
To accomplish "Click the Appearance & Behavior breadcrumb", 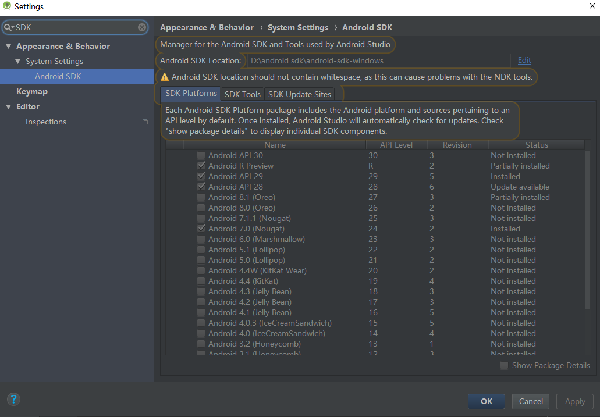I will (x=207, y=28).
